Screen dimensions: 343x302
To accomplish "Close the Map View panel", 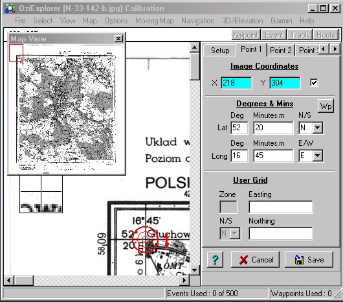I will pyautogui.click(x=118, y=38).
